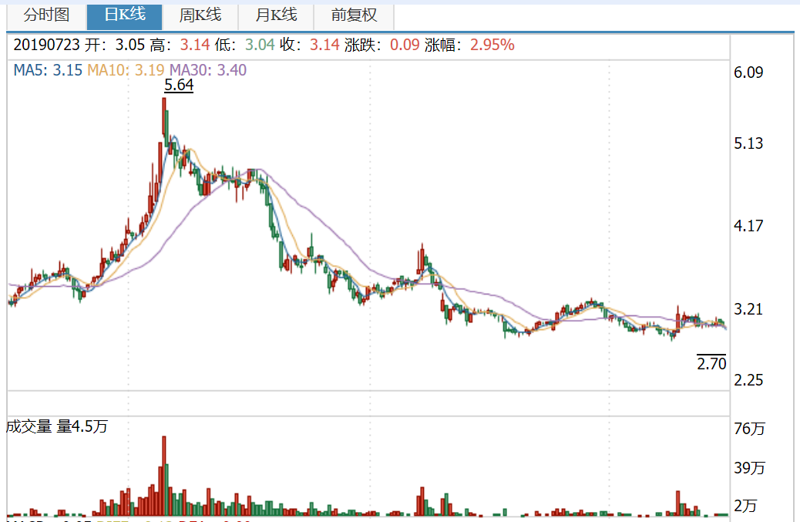The image size is (800, 522).
Task: Click the 收: 3.14 closing price
Action: [309, 45]
